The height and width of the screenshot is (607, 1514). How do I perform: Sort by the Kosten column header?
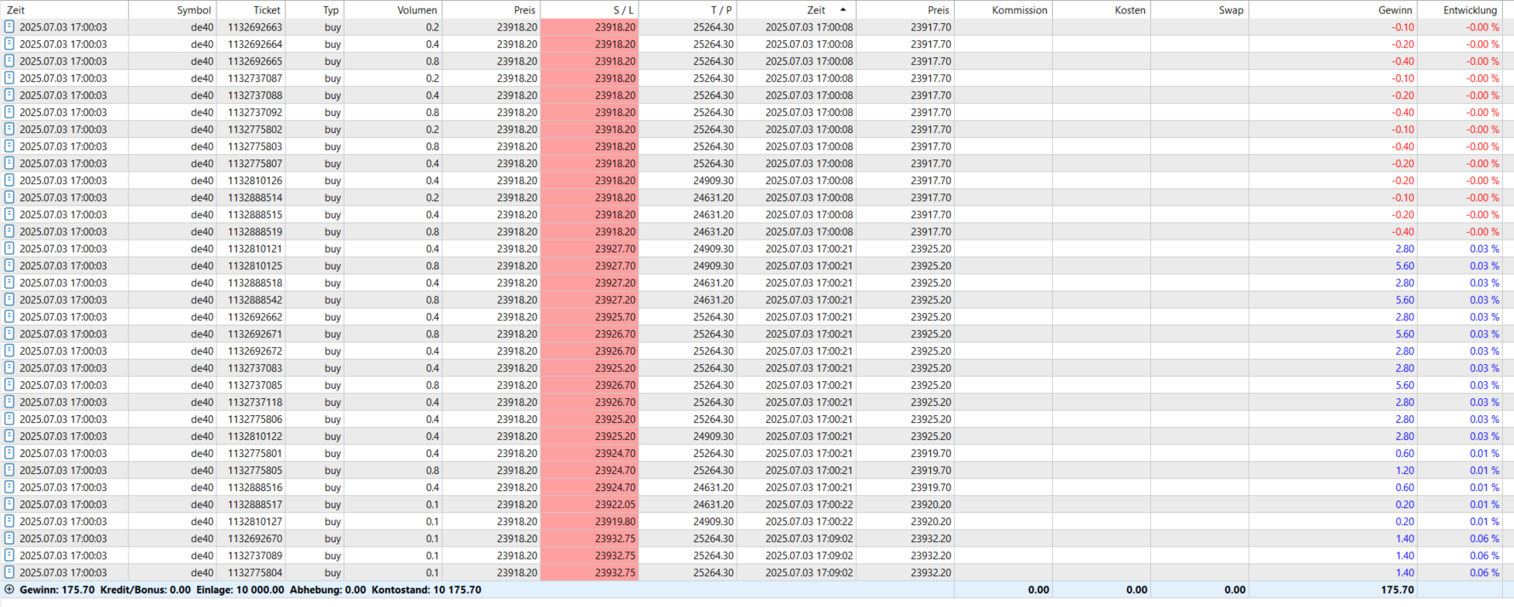tap(1101, 10)
